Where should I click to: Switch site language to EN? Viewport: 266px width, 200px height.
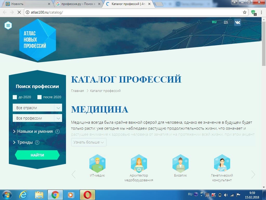(226, 22)
